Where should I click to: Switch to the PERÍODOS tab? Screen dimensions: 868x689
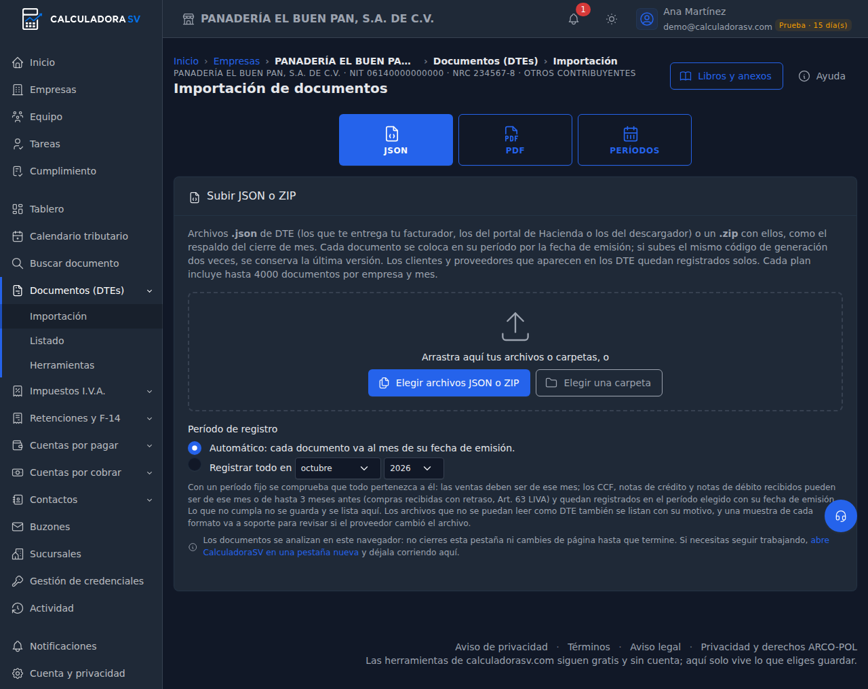(x=635, y=140)
